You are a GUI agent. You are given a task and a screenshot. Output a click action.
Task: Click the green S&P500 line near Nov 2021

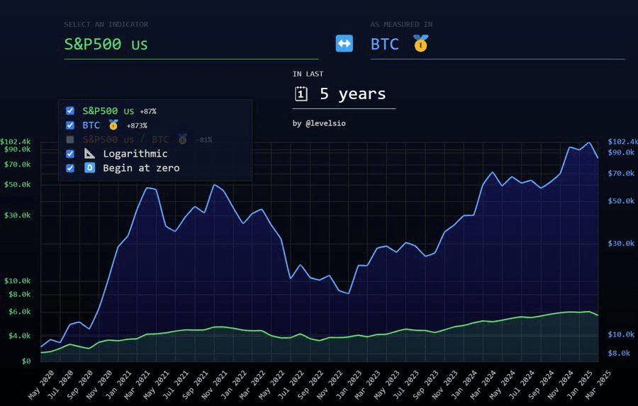[215, 327]
